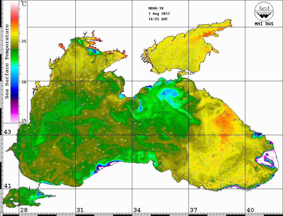283x216 pixels.
Task: Click the temperature color scale bar
Action: coord(15,62)
